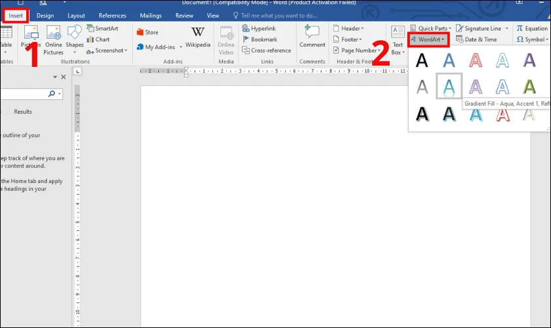The height and width of the screenshot is (328, 551).
Task: Expand the Shapes dropdown arrow
Action: point(75,52)
